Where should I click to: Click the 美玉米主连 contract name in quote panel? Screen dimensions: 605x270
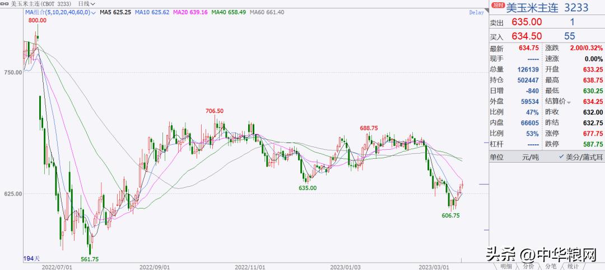coord(533,7)
